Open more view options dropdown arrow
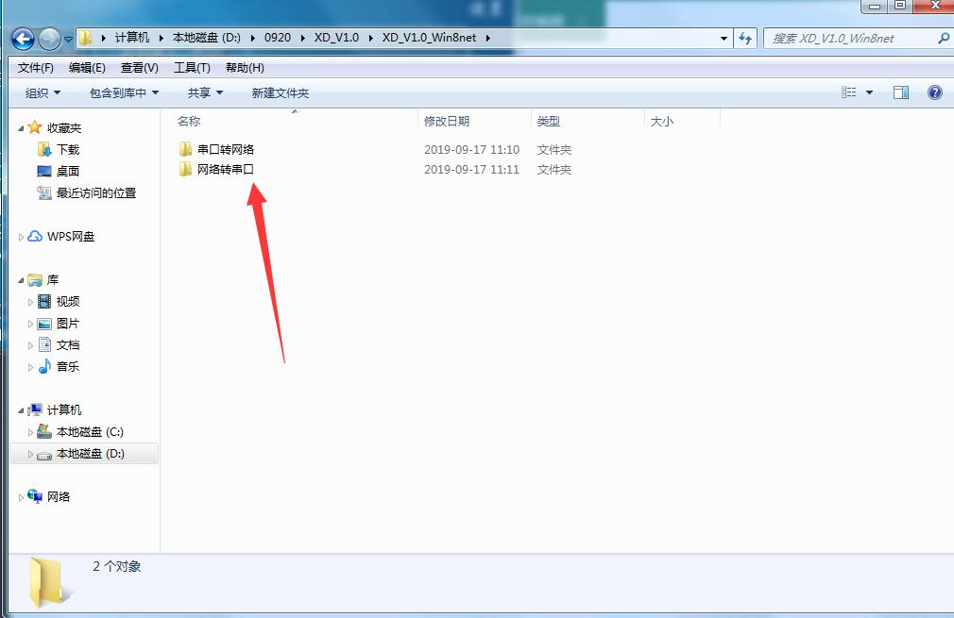This screenshot has height=618, width=954. (869, 92)
